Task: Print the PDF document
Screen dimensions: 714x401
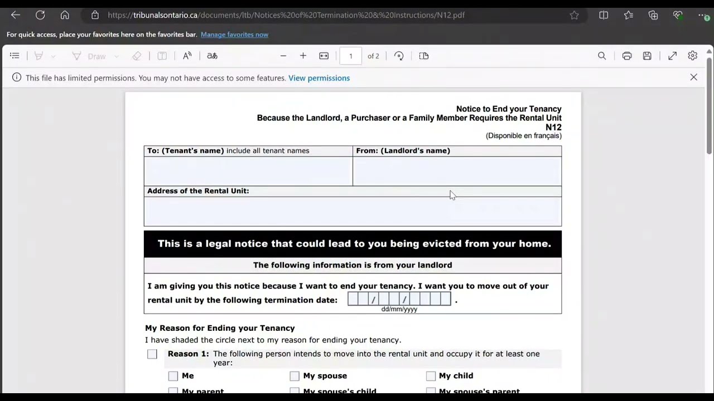Action: [x=627, y=56]
